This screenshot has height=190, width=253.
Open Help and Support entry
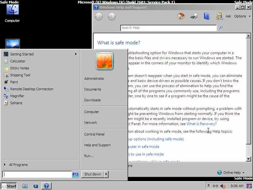click(x=97, y=145)
